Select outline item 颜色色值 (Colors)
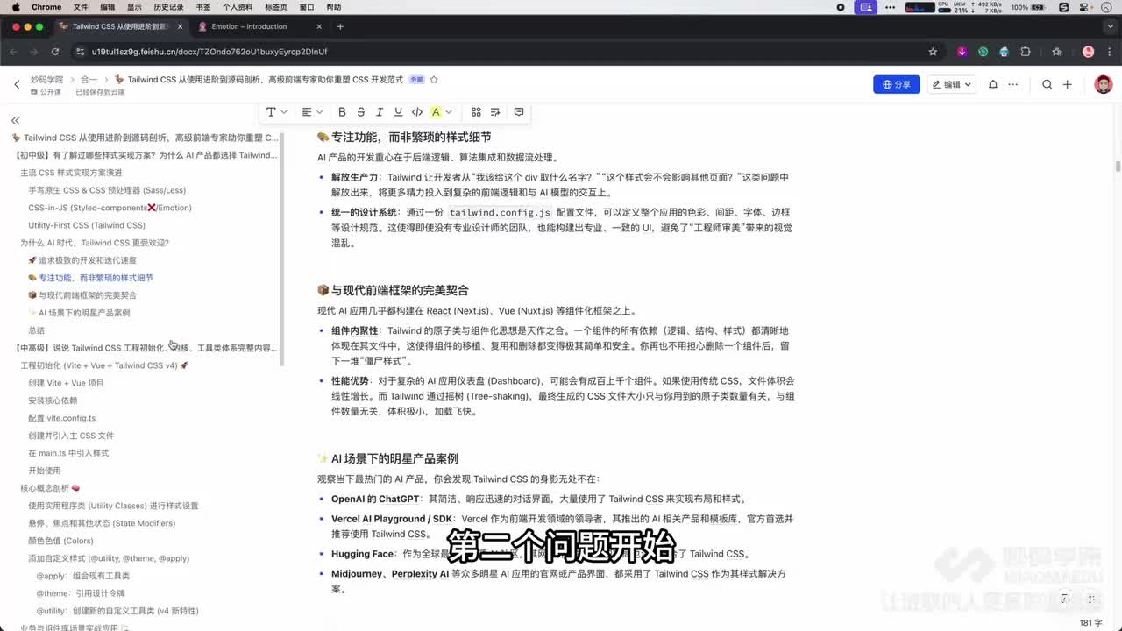The width and height of the screenshot is (1122, 631). click(x=60, y=541)
